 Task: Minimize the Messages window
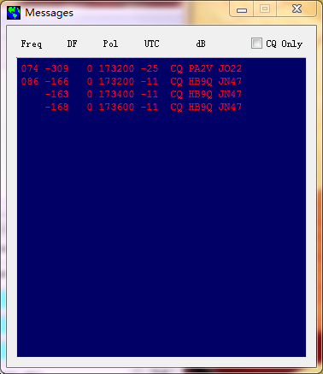tap(242, 10)
